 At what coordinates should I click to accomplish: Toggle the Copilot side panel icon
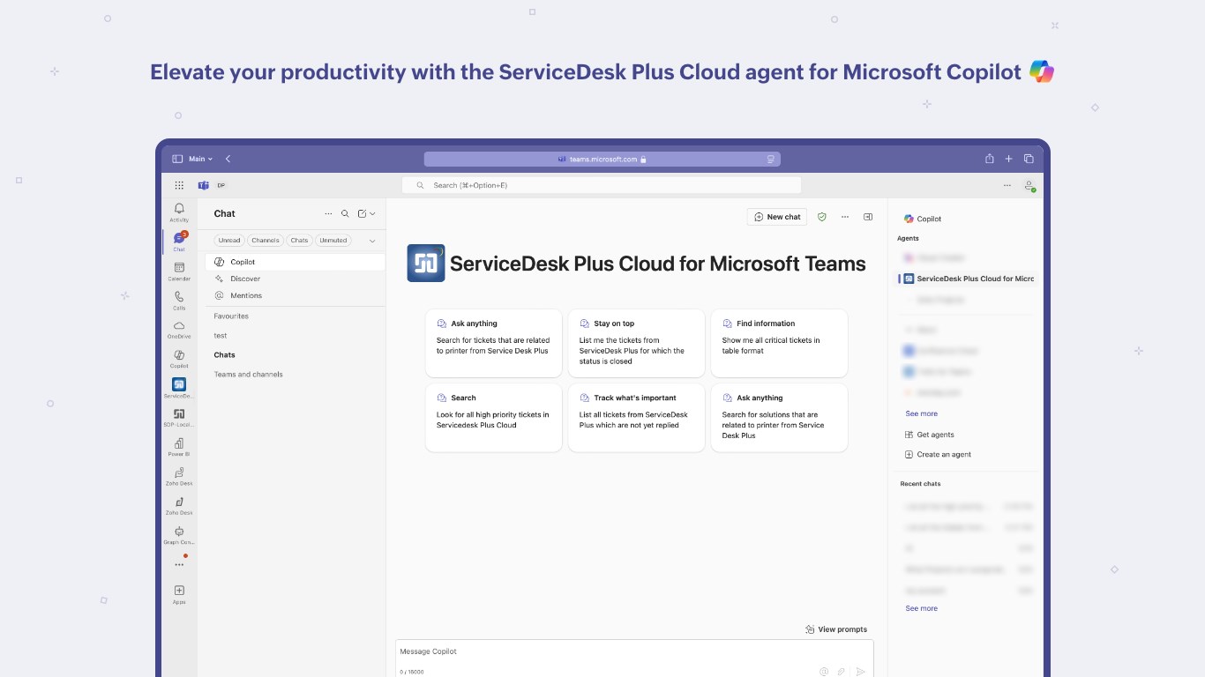pos(868,216)
